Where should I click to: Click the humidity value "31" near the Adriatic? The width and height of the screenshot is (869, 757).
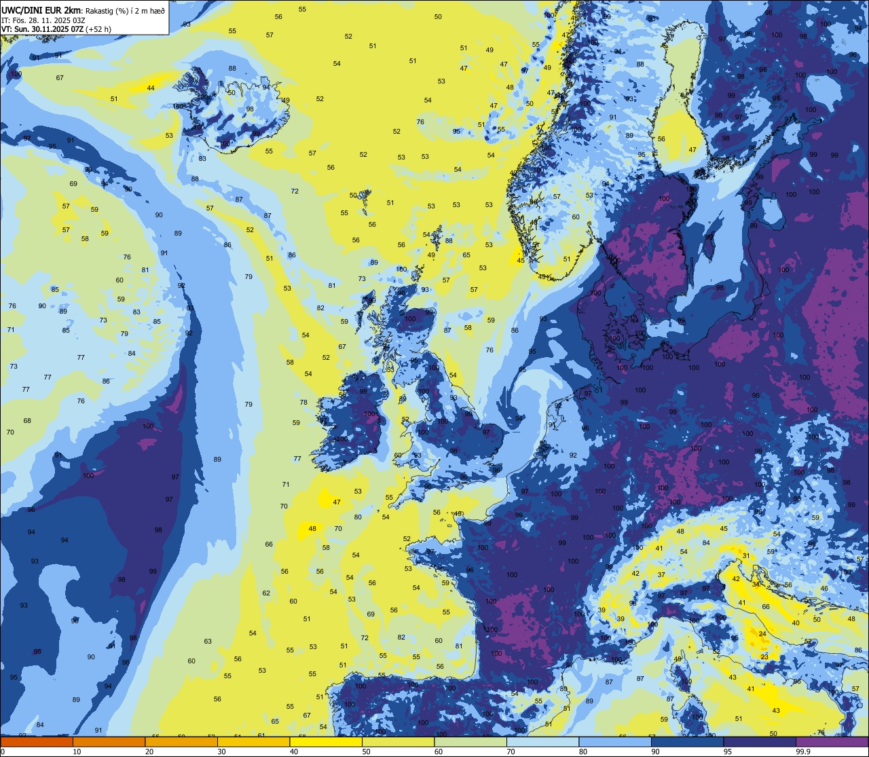pos(746,556)
